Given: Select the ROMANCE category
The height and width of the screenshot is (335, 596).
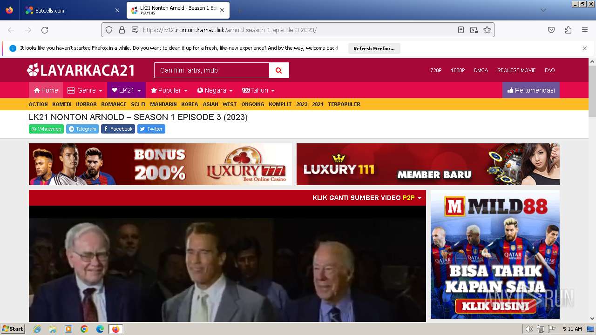Looking at the screenshot, I should tap(114, 104).
